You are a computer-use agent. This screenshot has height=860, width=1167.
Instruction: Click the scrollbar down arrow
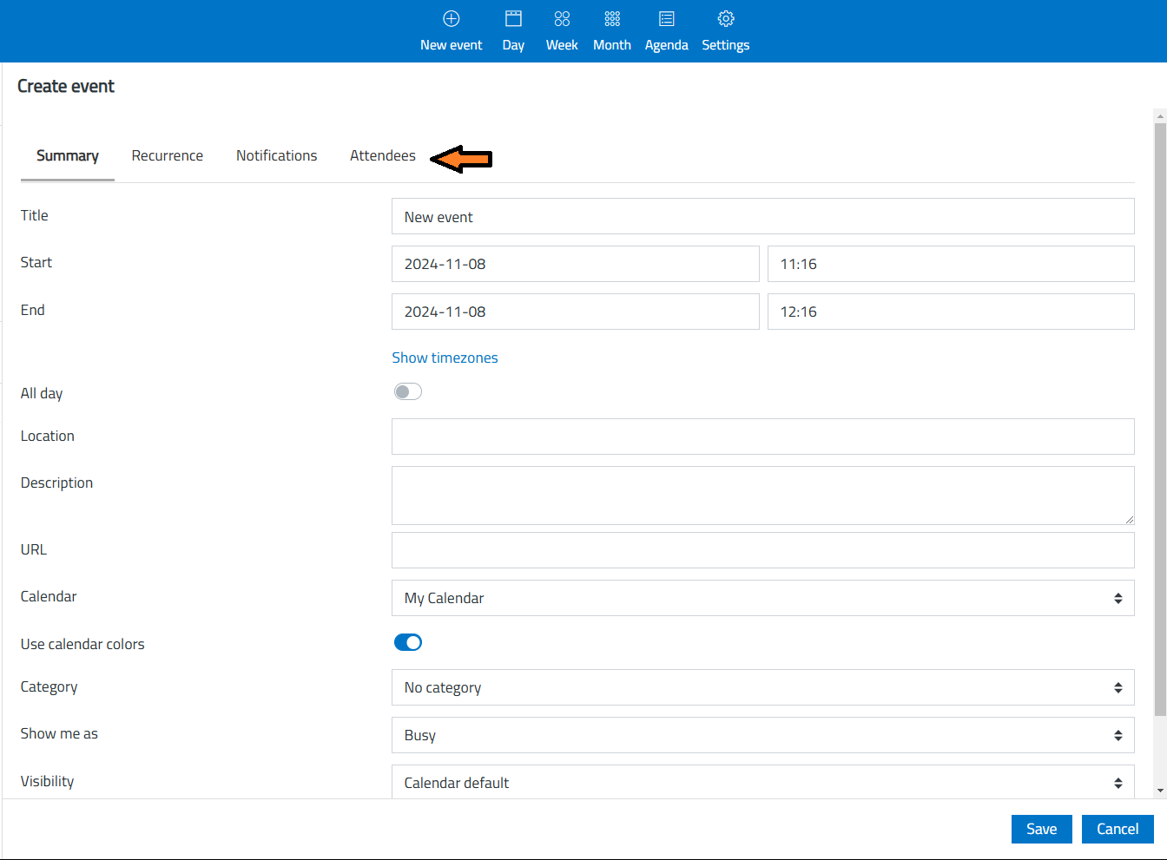(1160, 791)
